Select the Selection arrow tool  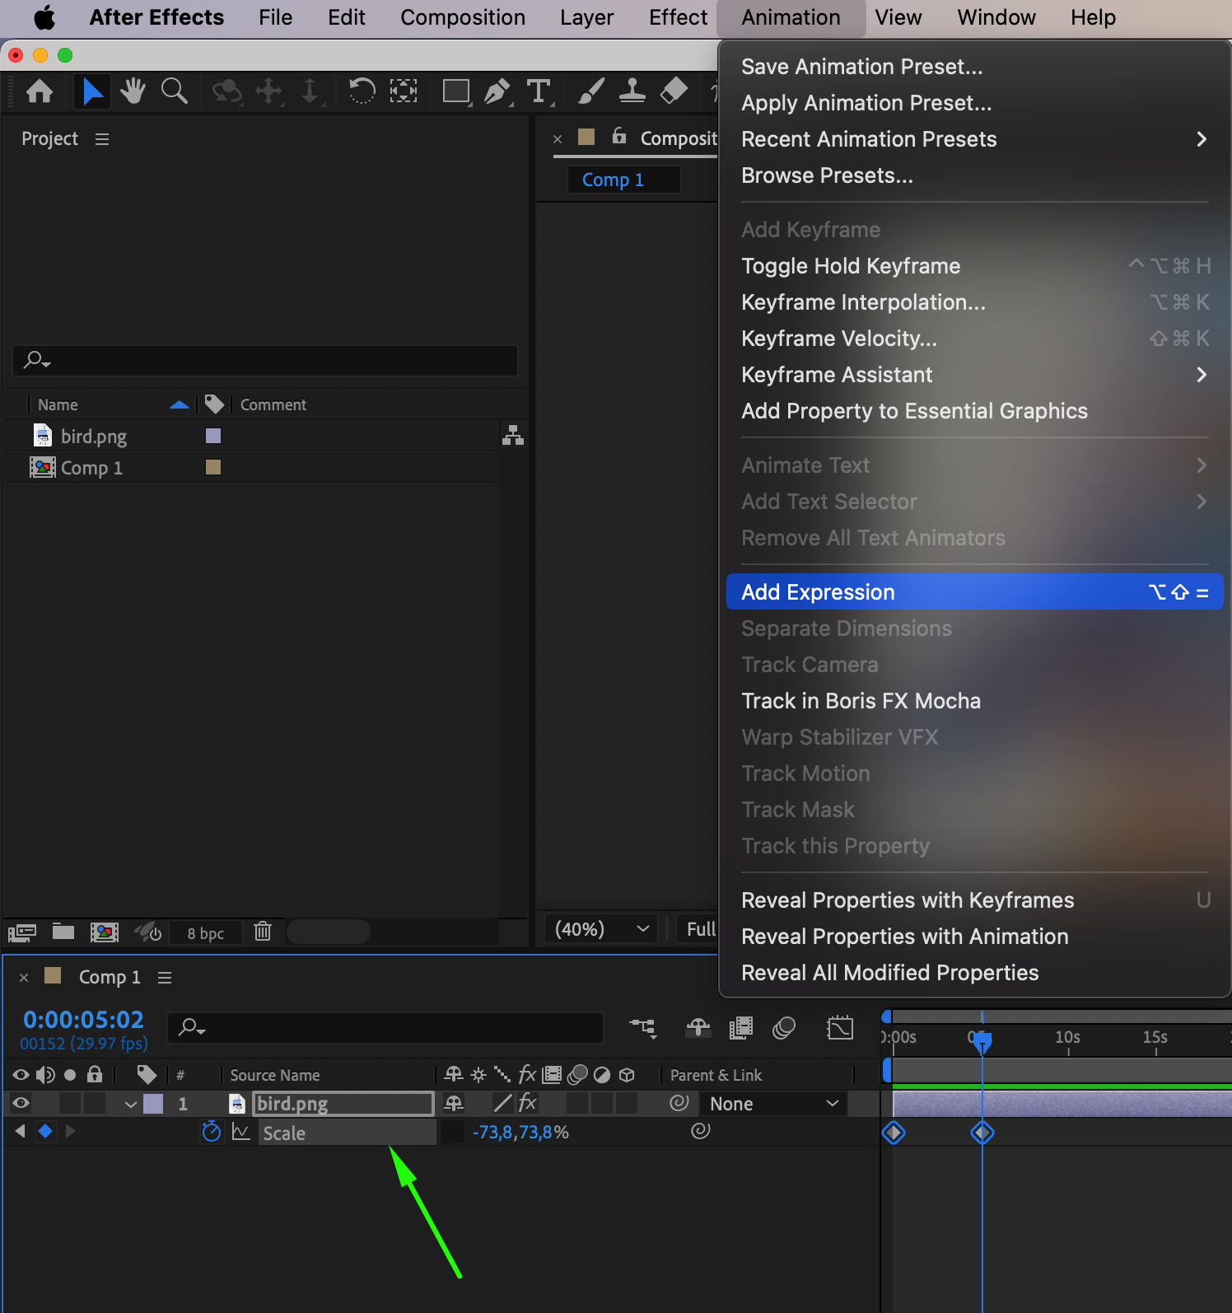pos(91,91)
